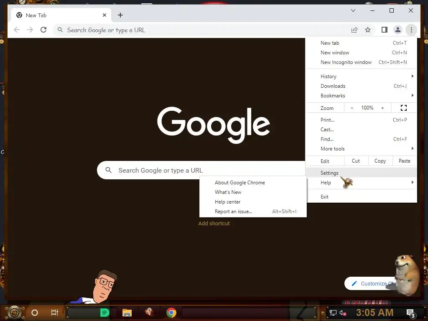428x321 pixels.
Task: Open What's New from Help submenu
Action: click(x=253, y=192)
